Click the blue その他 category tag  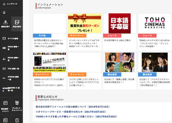tap(42, 35)
